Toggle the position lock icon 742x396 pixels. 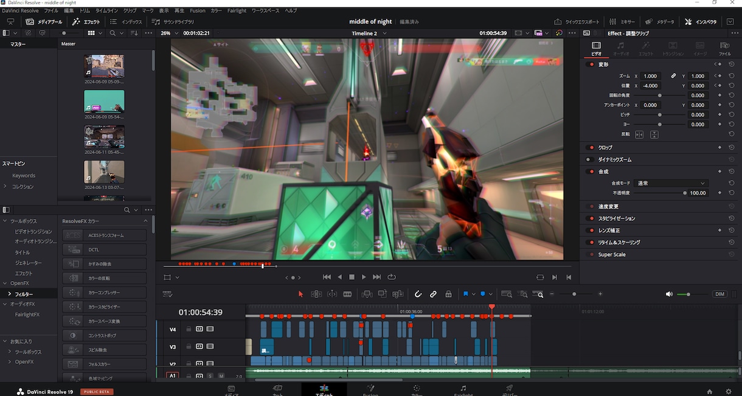click(448, 294)
